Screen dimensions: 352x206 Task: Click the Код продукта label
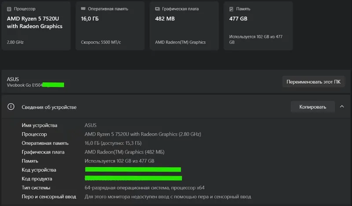click(x=37, y=179)
